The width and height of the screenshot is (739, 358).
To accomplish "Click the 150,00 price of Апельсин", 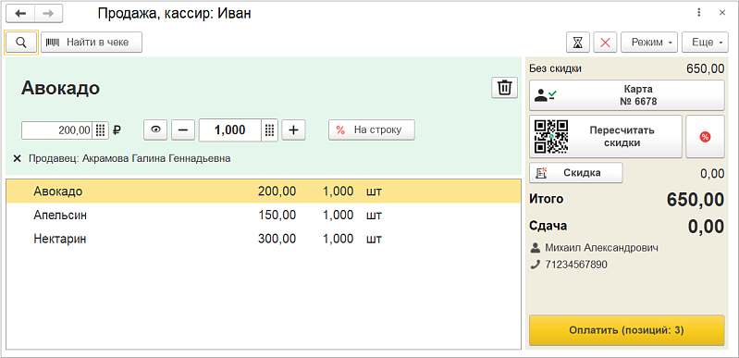I will 277,216.
